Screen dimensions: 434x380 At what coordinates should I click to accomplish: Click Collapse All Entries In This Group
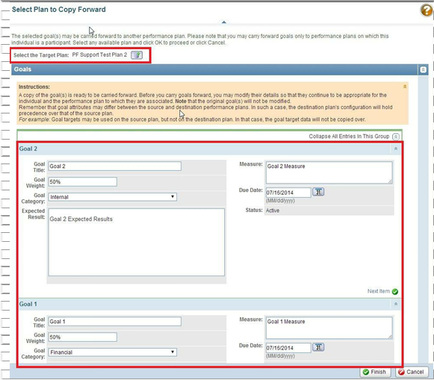[349, 137]
